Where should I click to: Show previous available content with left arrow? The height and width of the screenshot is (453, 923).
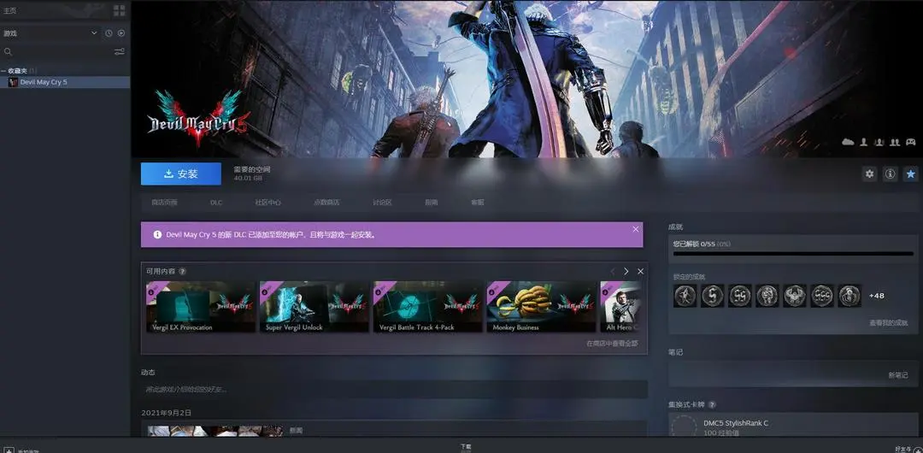point(612,272)
